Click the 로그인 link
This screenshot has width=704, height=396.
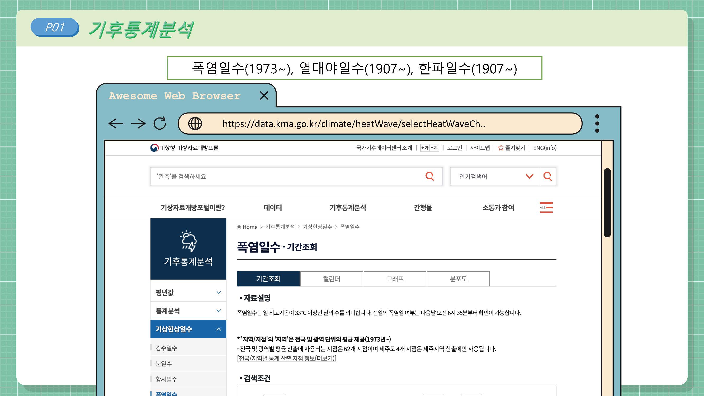point(454,148)
